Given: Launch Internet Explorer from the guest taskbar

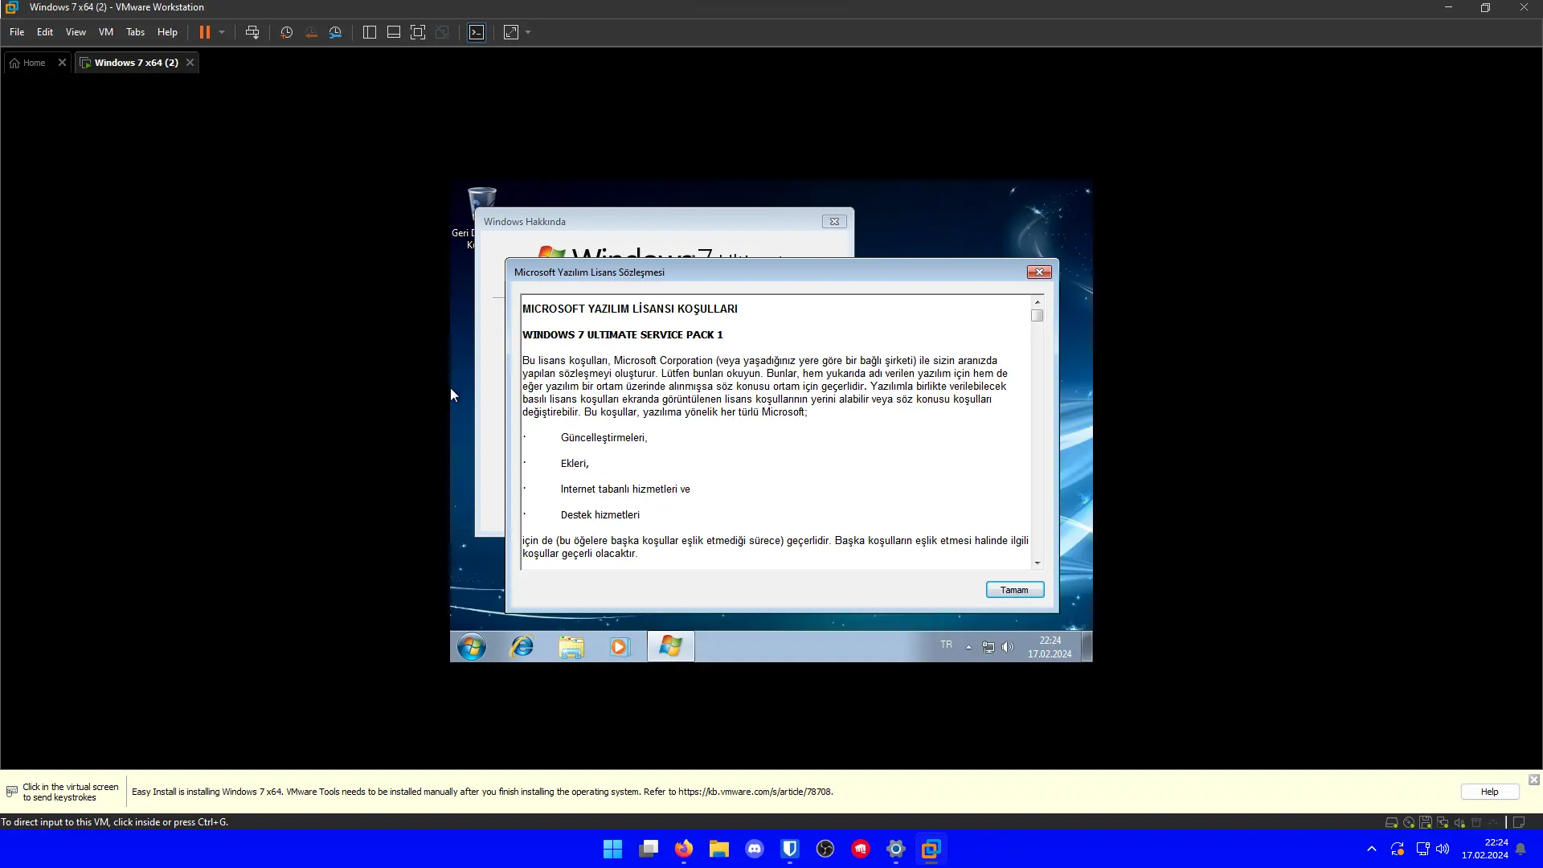Looking at the screenshot, I should (522, 646).
